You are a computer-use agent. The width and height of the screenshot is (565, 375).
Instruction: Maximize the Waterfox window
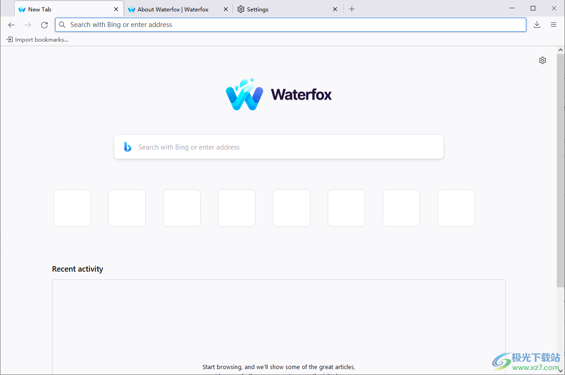533,8
